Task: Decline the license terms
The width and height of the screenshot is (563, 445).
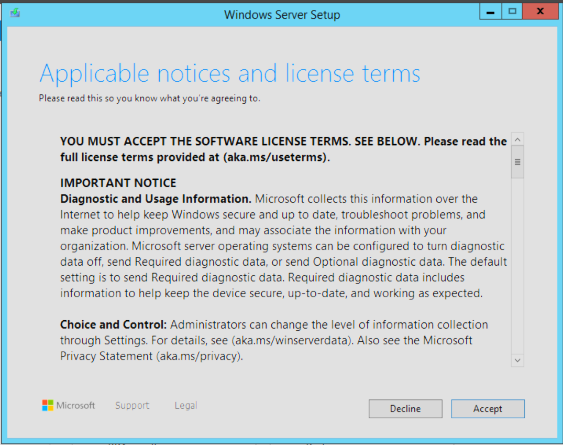Action: point(405,409)
